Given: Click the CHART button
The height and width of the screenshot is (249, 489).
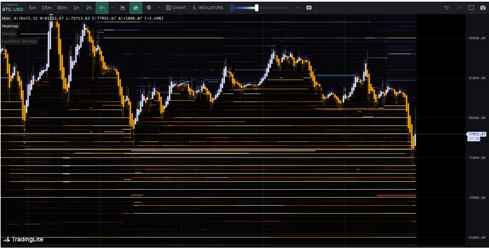Looking at the screenshot, I should [176, 8].
